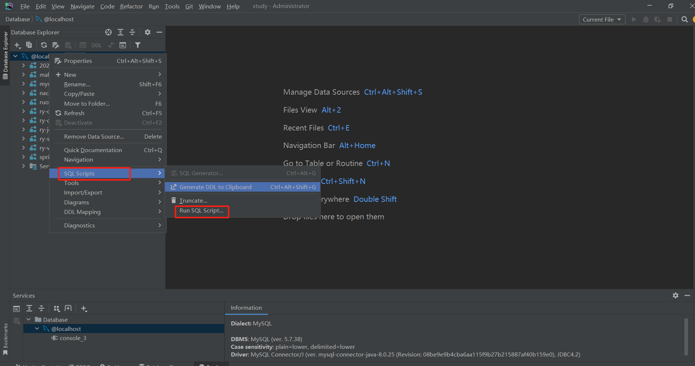This screenshot has width=695, height=366.
Task: Open the Current File run configuration dropdown
Action: click(x=602, y=20)
